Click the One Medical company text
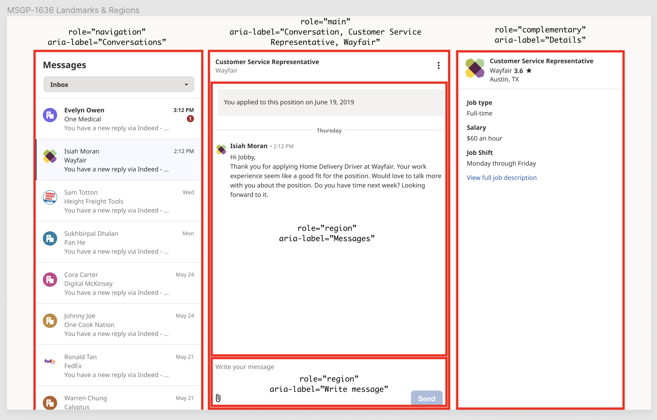This screenshot has height=420, width=657. pyautogui.click(x=82, y=119)
